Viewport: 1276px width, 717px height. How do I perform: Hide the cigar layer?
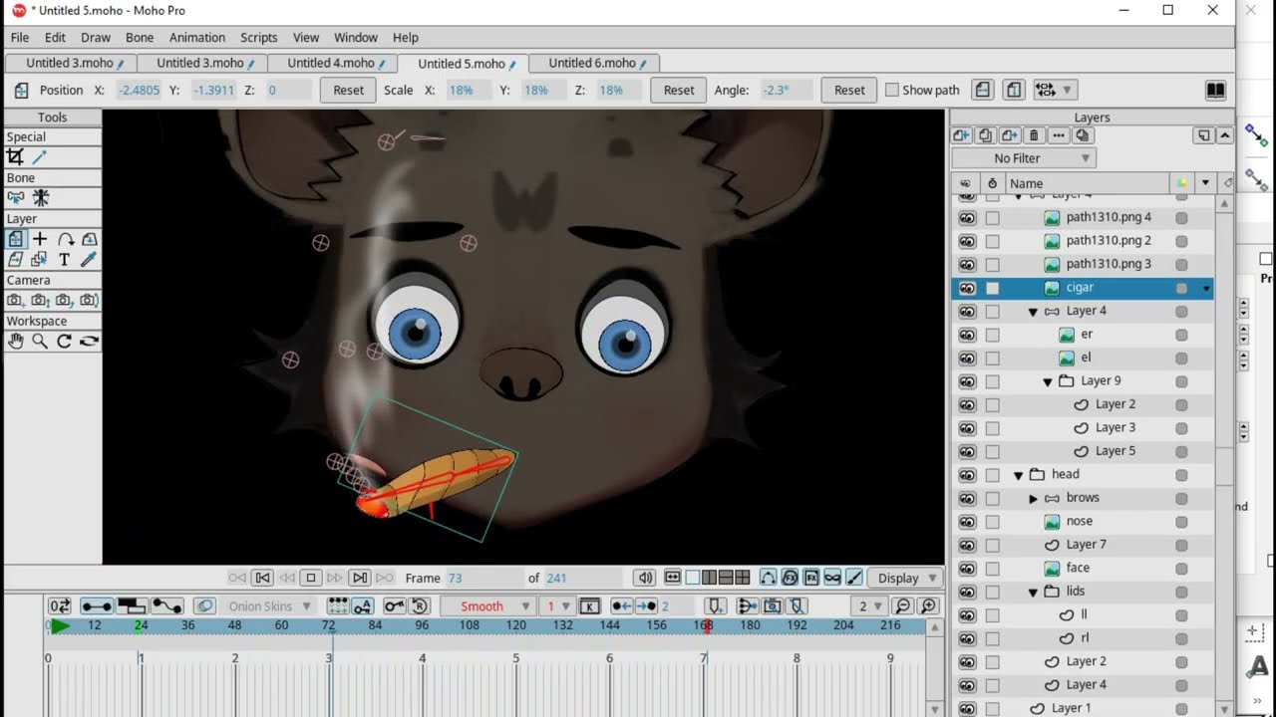tap(967, 288)
